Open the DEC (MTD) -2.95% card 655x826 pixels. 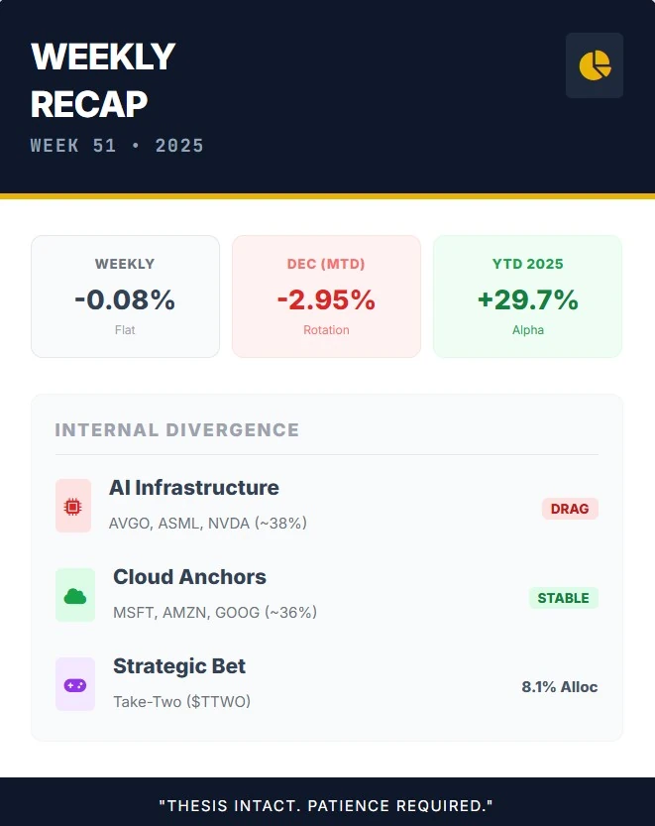pos(326,296)
